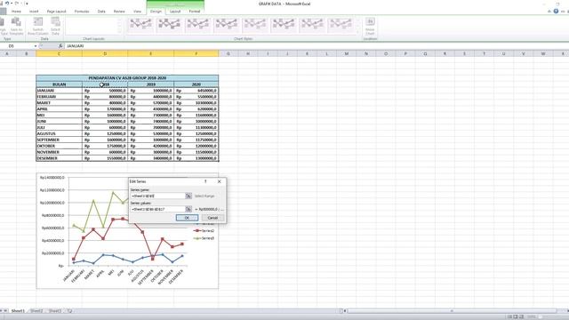Select column C header

59,53
